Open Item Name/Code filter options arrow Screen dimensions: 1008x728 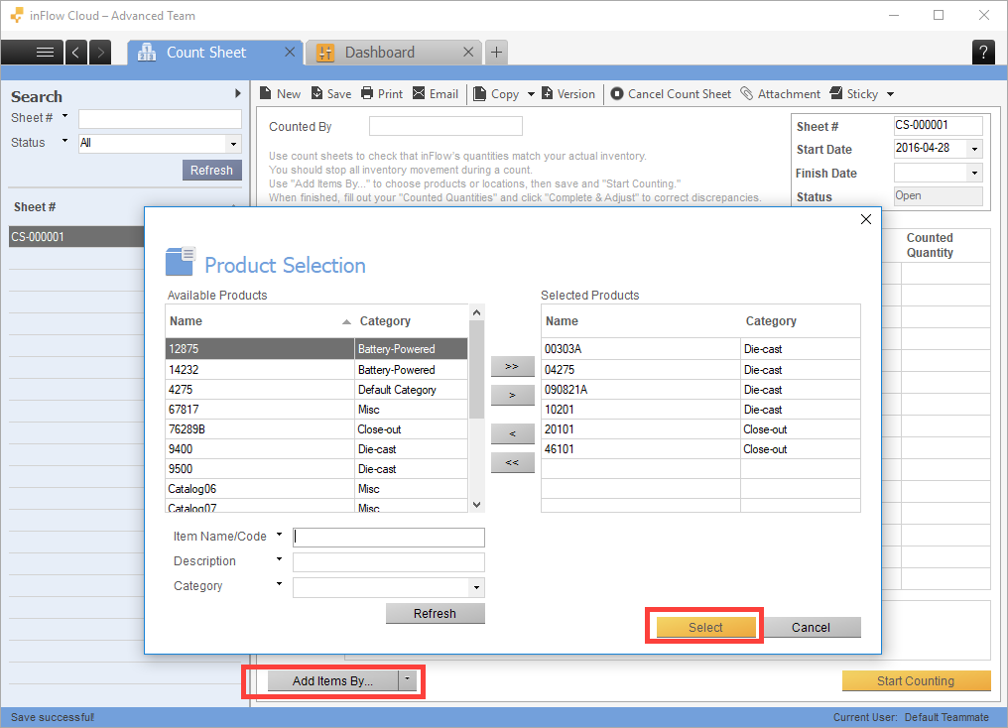[x=279, y=535]
